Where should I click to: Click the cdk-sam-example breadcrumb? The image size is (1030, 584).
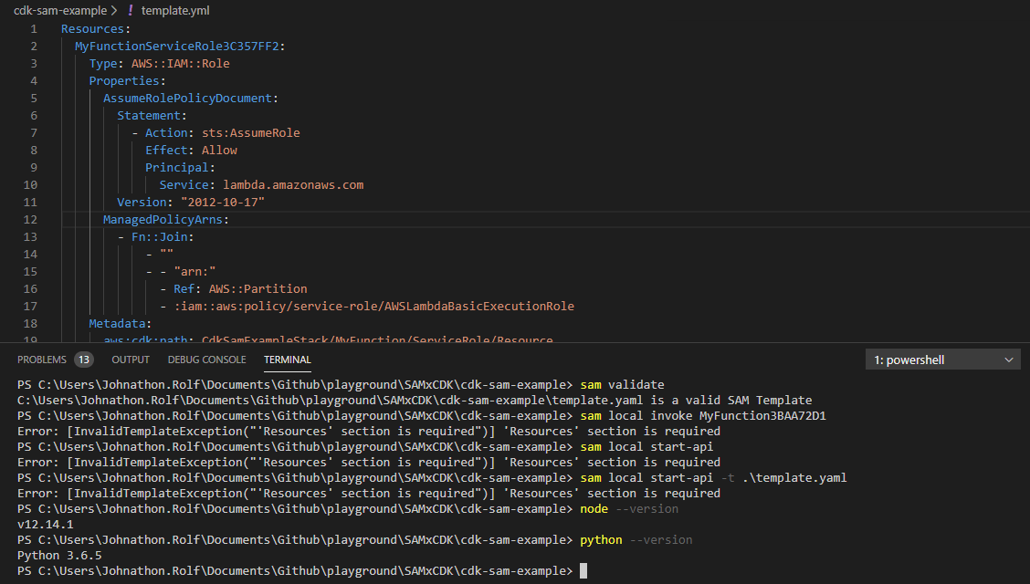[x=59, y=11]
